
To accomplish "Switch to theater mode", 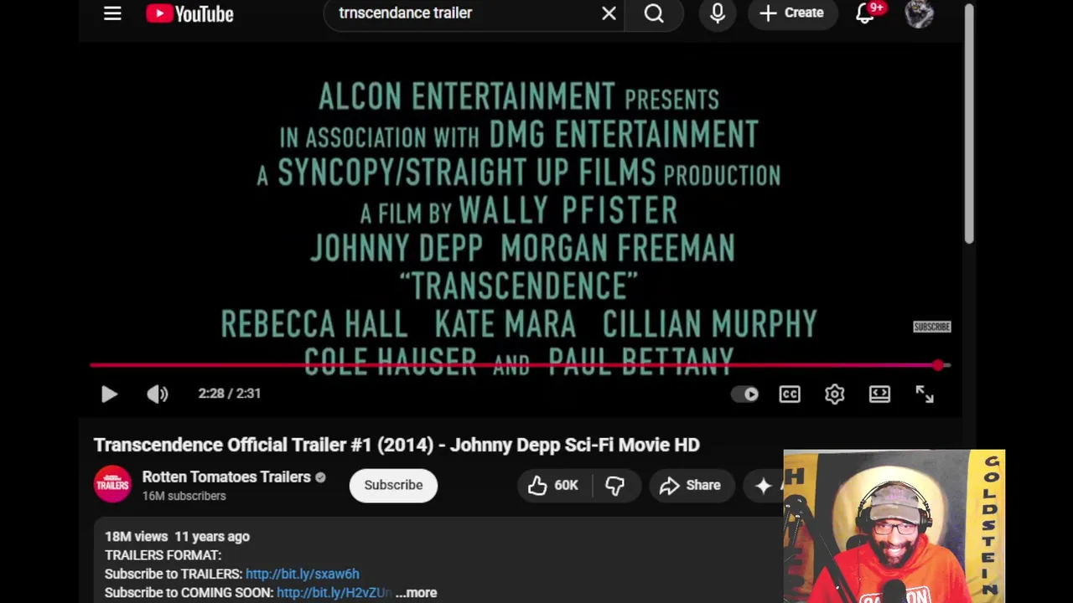I will click(879, 394).
